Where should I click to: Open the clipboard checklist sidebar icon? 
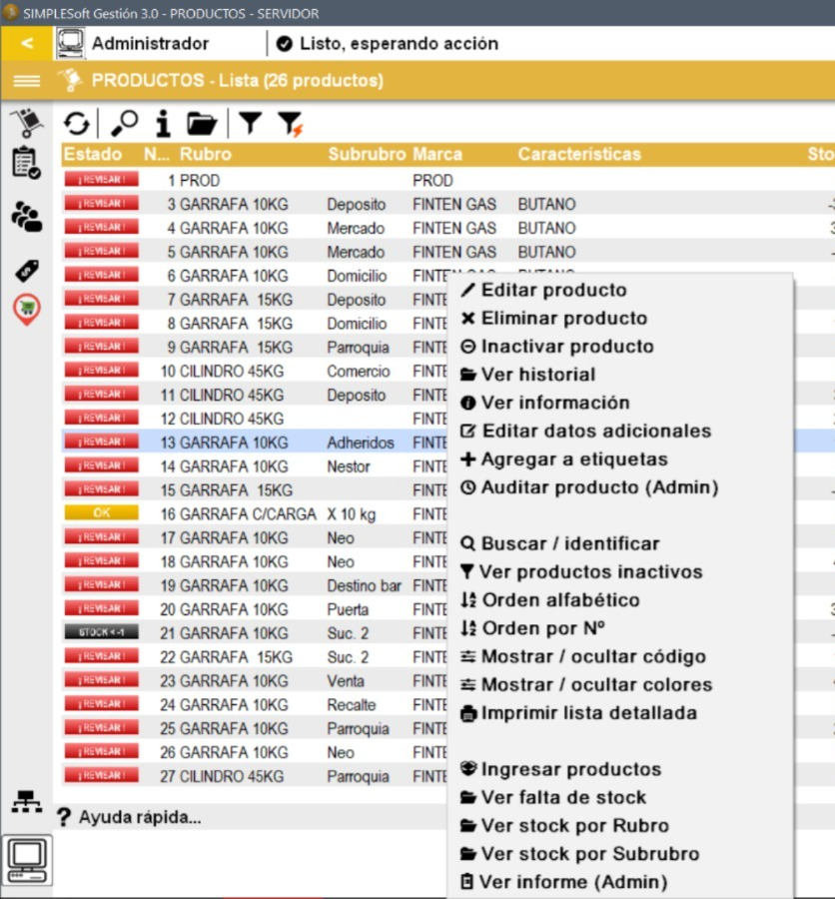tap(27, 163)
